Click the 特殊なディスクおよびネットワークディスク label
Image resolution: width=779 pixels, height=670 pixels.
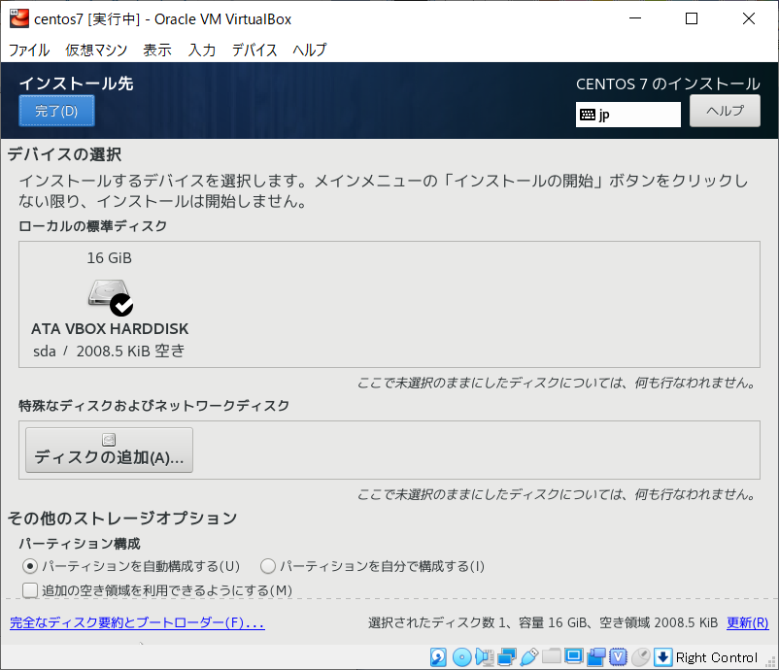point(154,406)
